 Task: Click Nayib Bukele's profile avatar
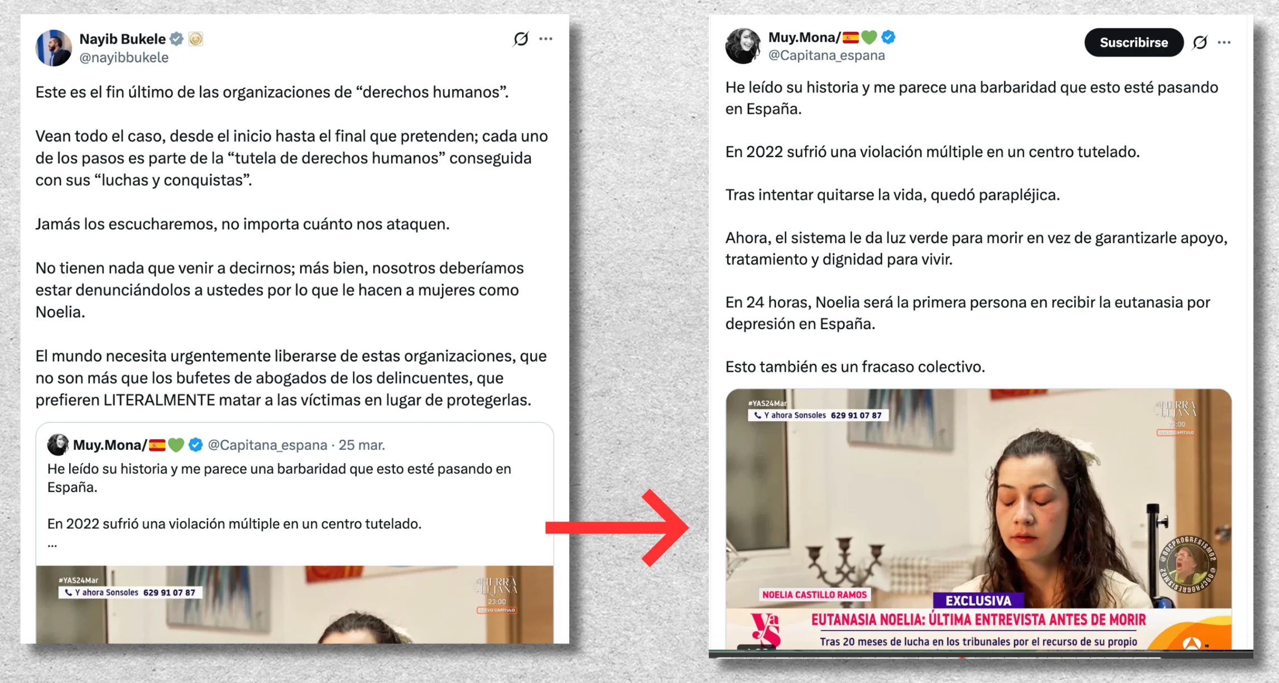click(x=54, y=48)
